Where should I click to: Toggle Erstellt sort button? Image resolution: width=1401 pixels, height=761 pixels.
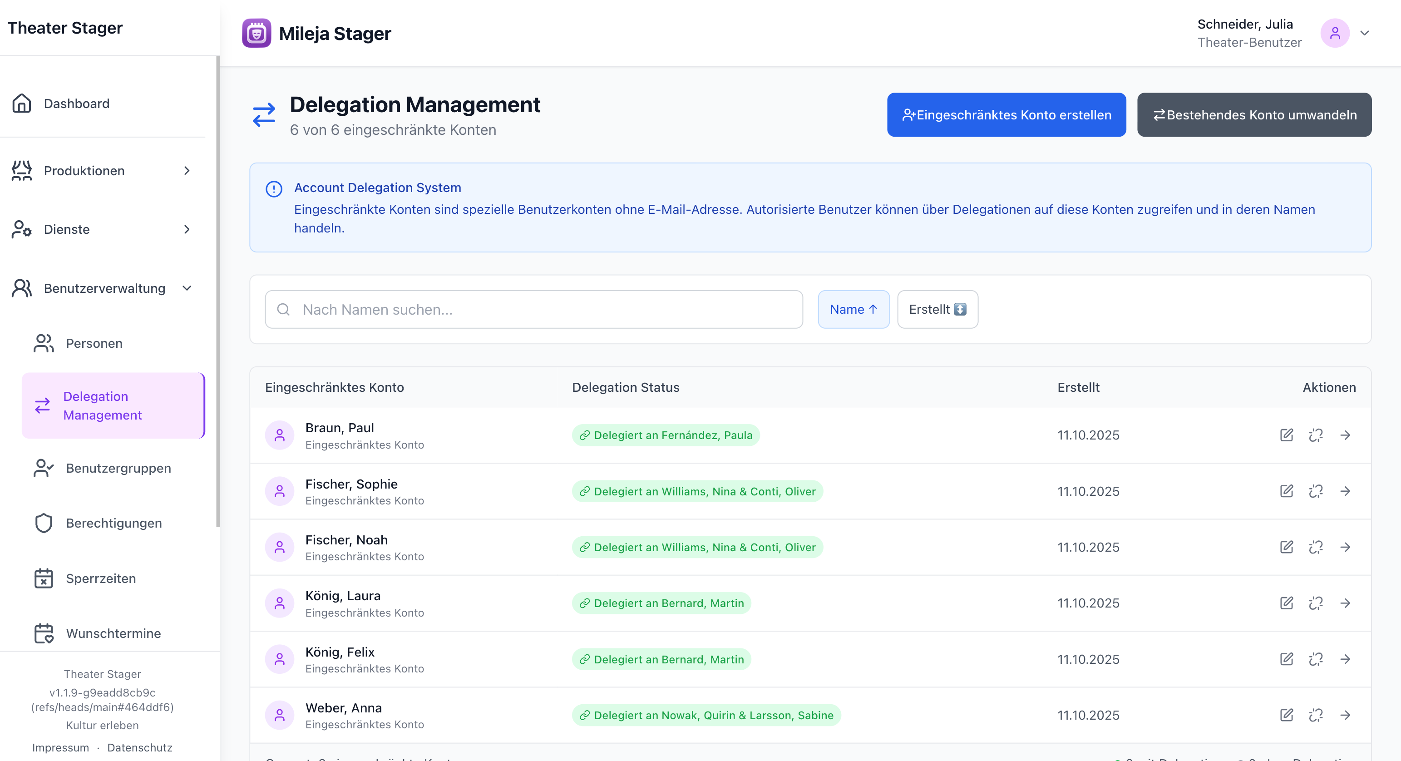pos(937,310)
